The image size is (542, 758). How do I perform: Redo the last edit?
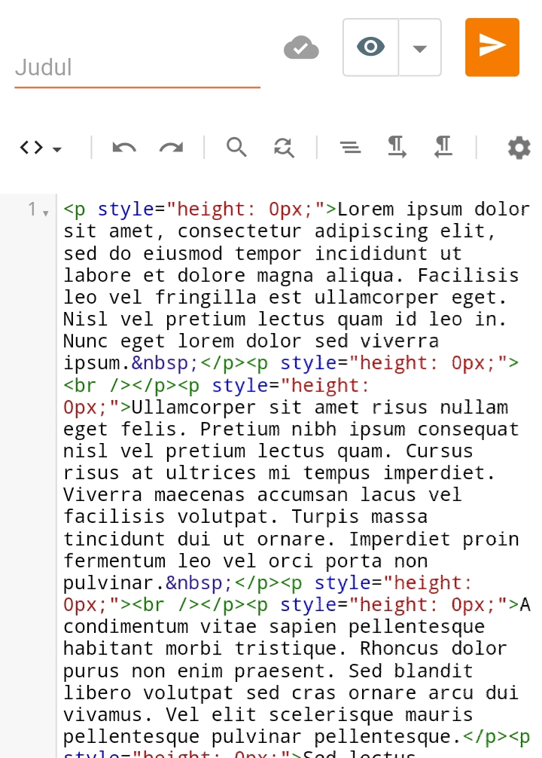point(172,148)
